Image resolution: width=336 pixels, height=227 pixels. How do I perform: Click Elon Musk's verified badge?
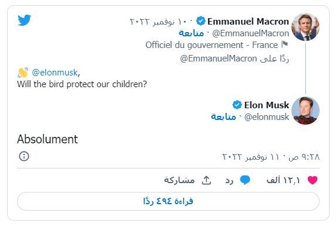pyautogui.click(x=237, y=105)
